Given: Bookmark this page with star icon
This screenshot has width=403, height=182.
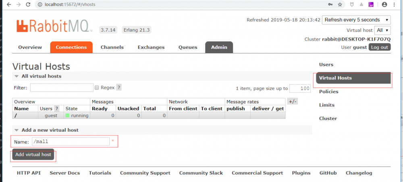Looking at the screenshot, I should 340,4.
